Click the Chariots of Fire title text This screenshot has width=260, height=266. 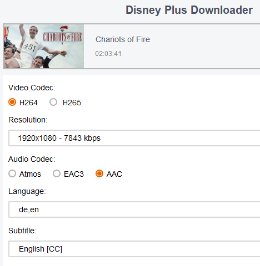click(123, 39)
